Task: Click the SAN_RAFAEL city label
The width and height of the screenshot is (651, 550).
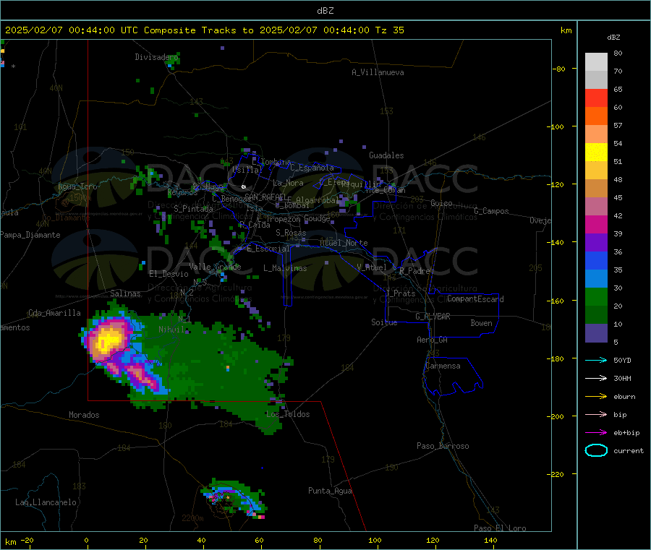Action: click(265, 197)
